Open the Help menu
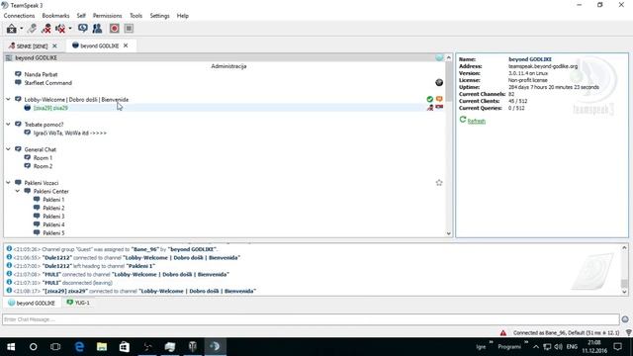Image resolution: width=633 pixels, height=356 pixels. coord(182,16)
